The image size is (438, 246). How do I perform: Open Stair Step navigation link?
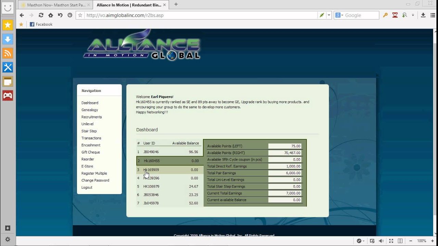pos(89,131)
